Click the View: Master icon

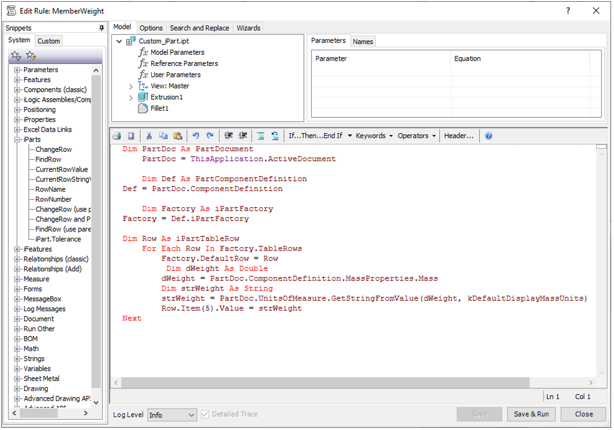tap(143, 86)
